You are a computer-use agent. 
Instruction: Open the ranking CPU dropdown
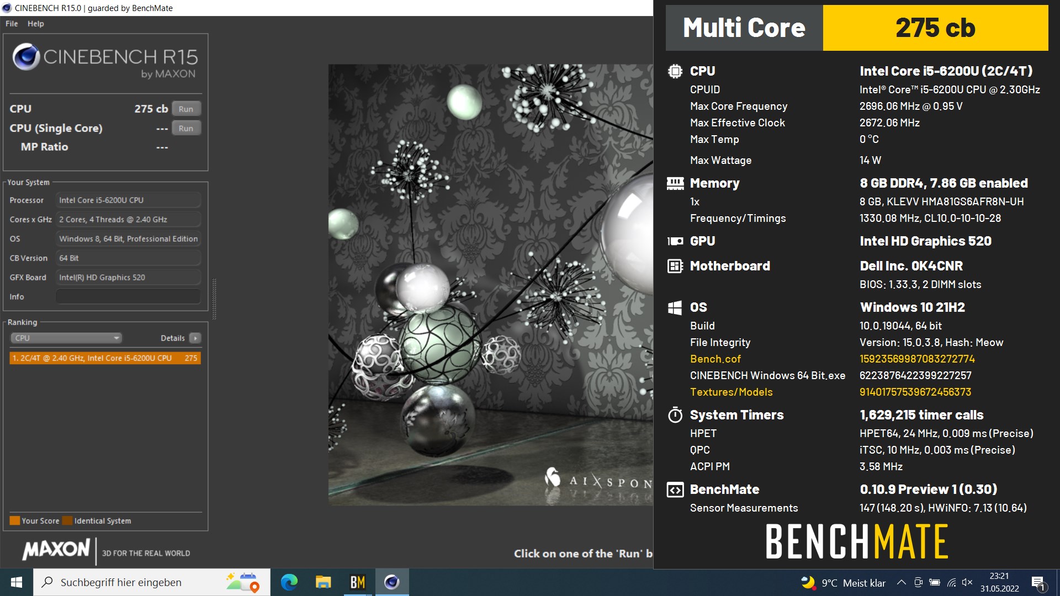pyautogui.click(x=66, y=338)
